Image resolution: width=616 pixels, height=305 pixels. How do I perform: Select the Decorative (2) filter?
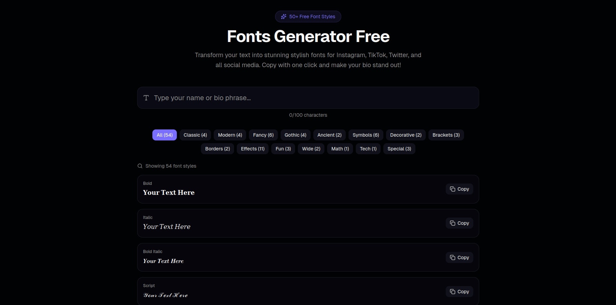406,135
